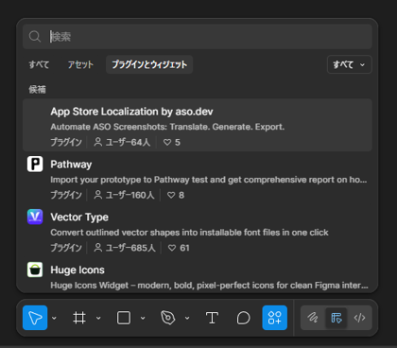Screen dimensions: 397x348
Task: Click the Huge Icons Widget description text
Action: pos(209,286)
